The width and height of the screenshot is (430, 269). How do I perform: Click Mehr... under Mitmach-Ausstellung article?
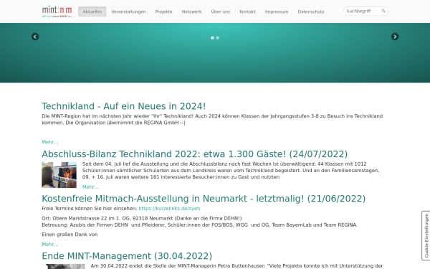[x=50, y=245]
